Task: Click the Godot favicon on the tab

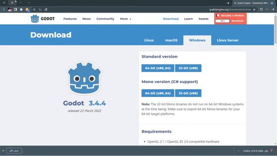Action: 272,3
